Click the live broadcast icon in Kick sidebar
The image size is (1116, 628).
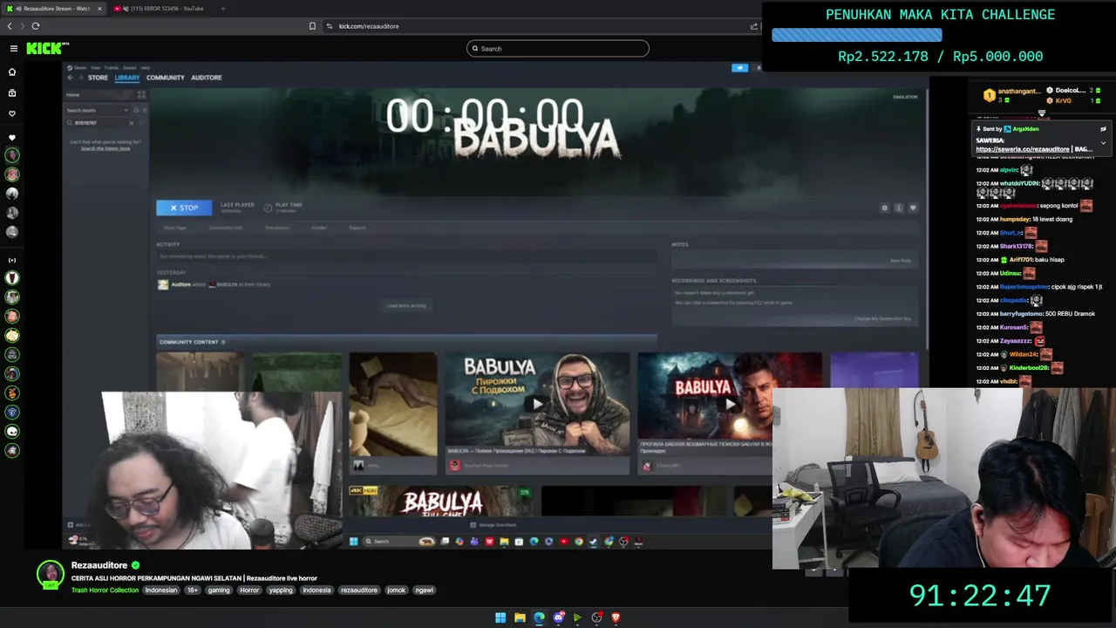click(x=12, y=260)
